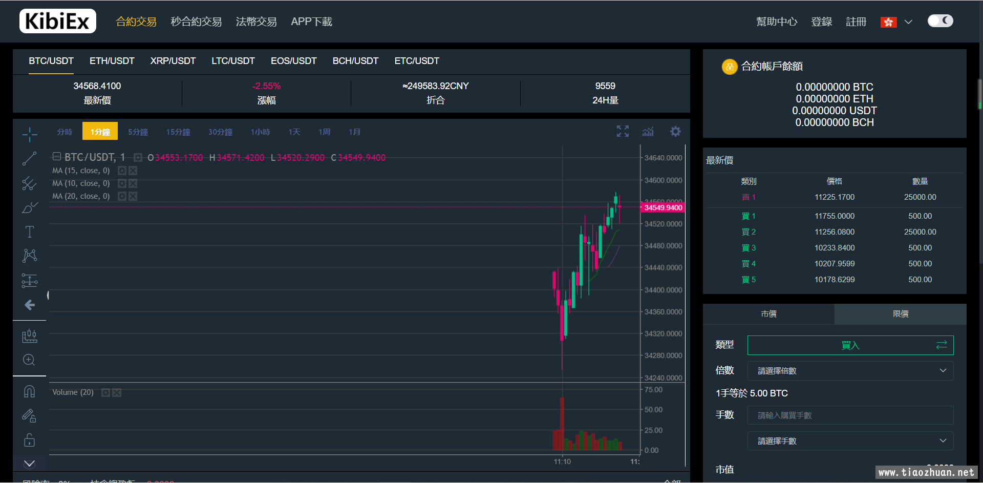Remove the MA (10, close, 0) indicator

pos(133,183)
